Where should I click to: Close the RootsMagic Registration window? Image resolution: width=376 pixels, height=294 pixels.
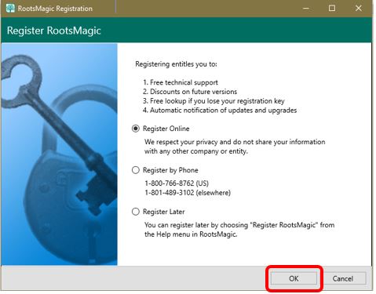tap(359, 9)
